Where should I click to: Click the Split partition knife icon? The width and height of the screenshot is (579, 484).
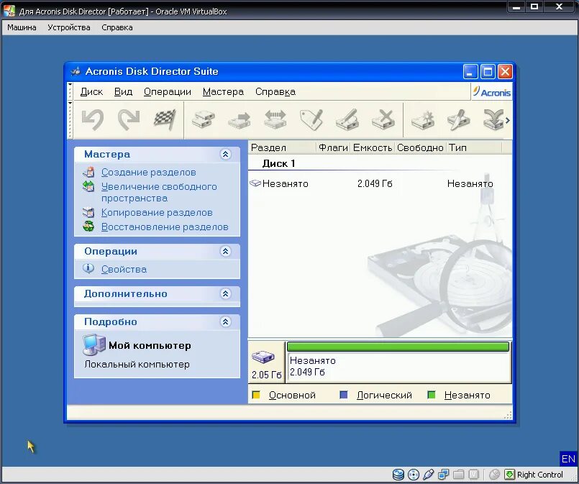tap(459, 119)
